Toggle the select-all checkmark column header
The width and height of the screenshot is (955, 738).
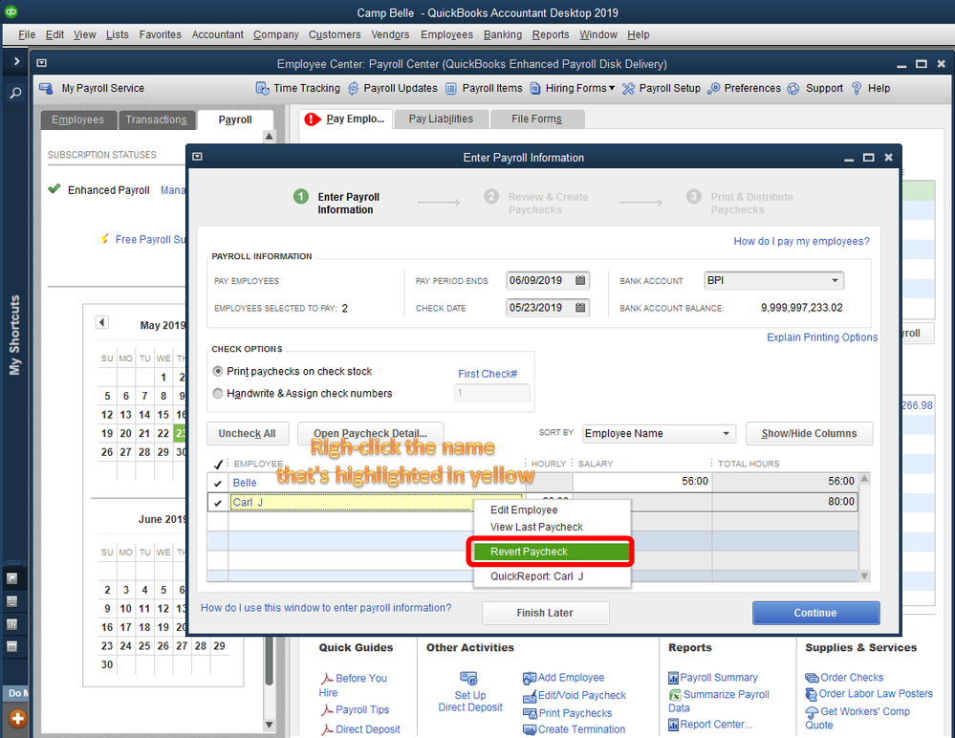tap(217, 465)
